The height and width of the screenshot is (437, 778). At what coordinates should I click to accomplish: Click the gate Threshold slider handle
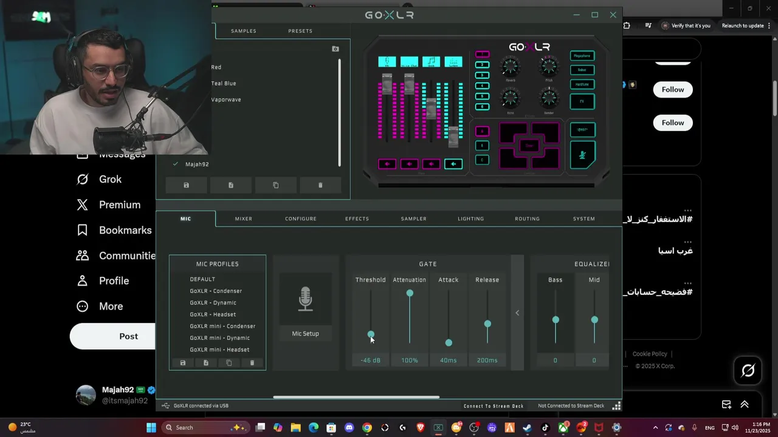coord(371,334)
